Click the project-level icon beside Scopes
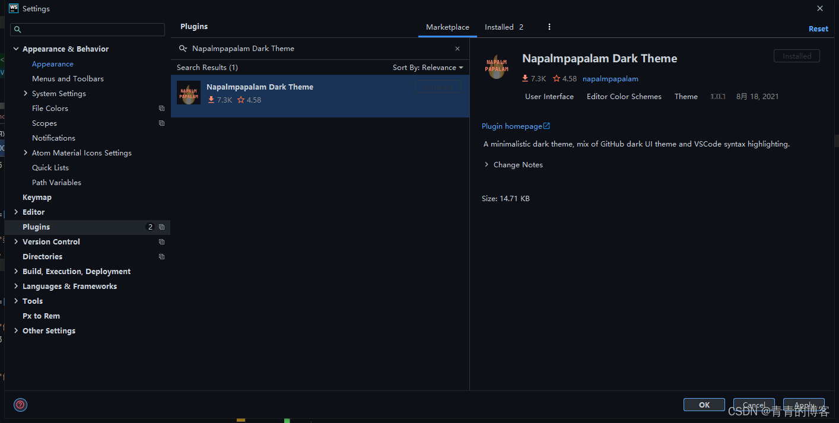 161,123
